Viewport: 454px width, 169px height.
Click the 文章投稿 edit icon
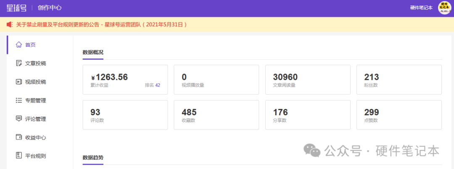18,63
